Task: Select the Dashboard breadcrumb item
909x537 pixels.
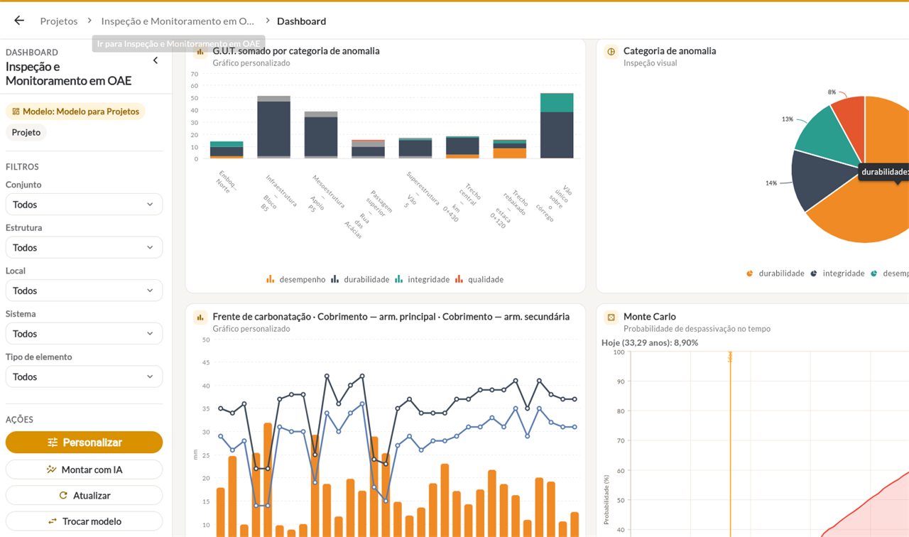Action: click(302, 21)
